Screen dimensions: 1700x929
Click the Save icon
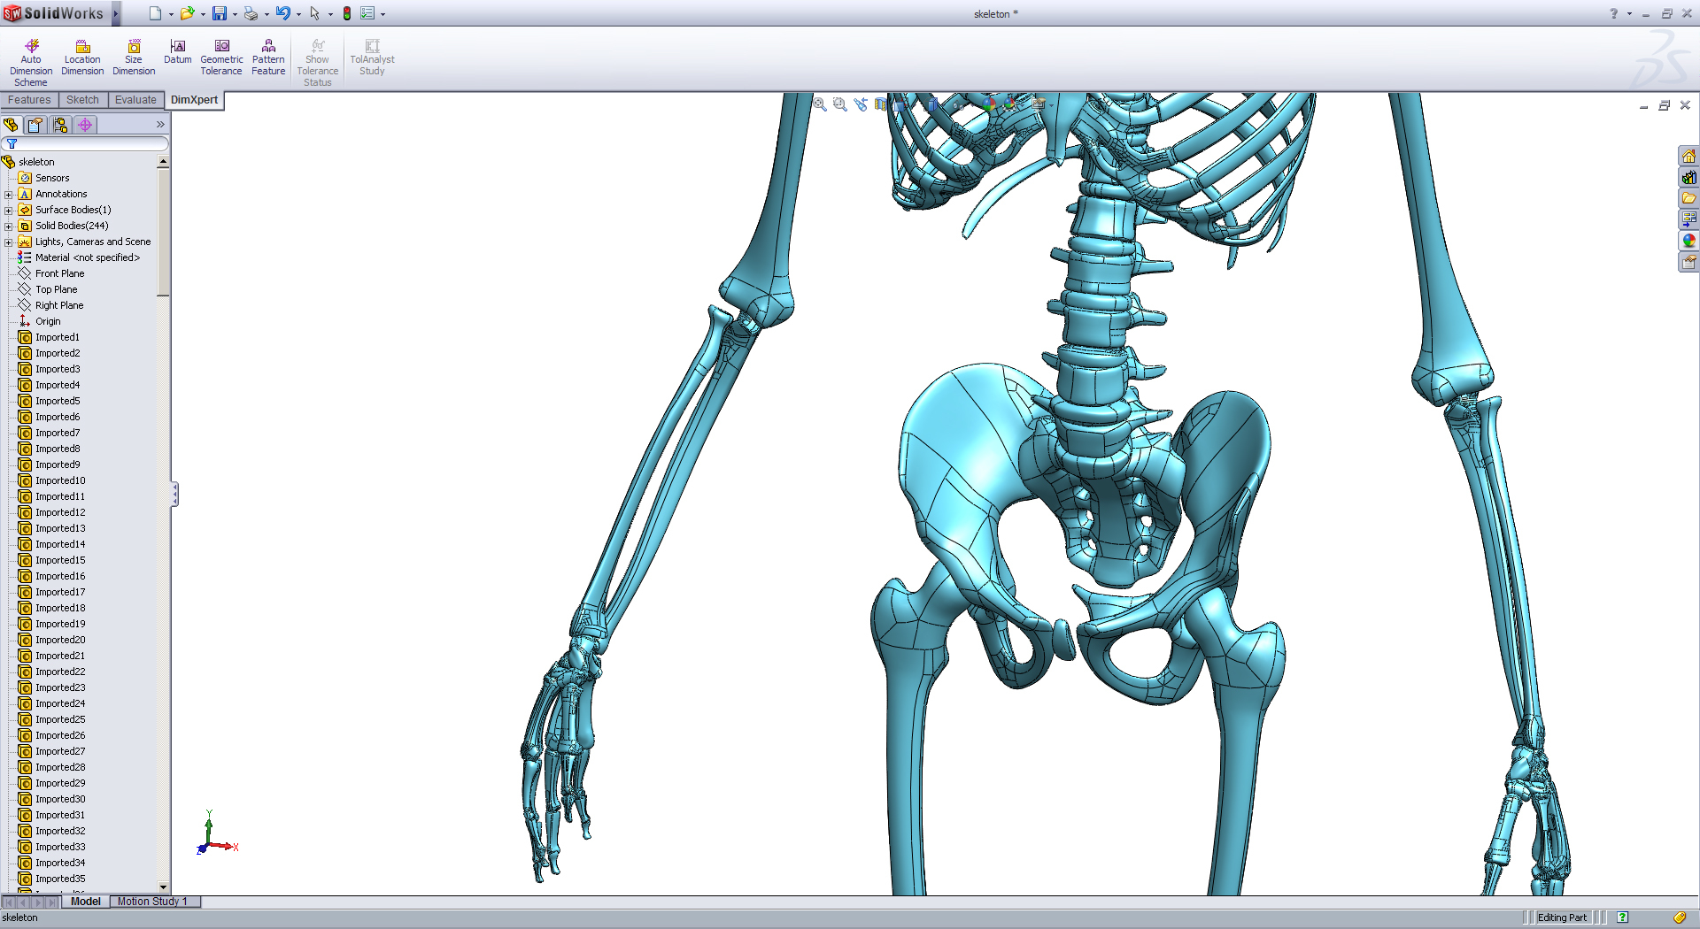coord(220,12)
